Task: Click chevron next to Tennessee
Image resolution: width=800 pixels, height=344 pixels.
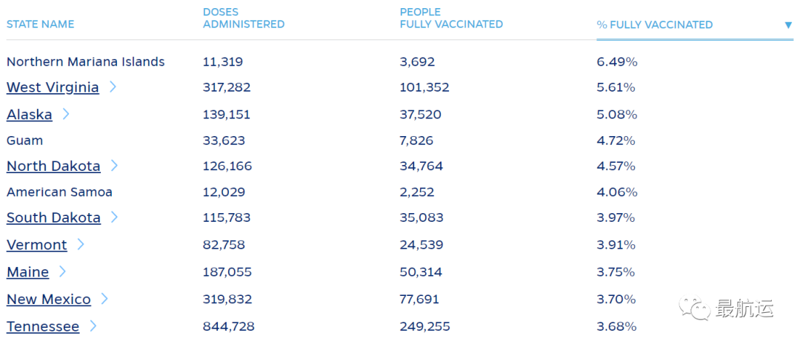Action: 93,326
